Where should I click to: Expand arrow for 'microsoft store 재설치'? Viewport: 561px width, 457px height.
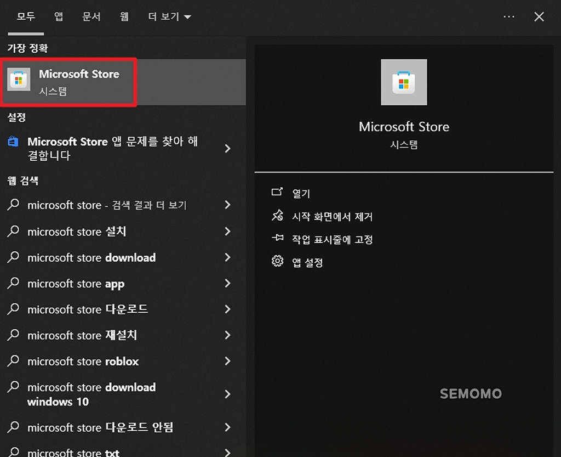227,335
